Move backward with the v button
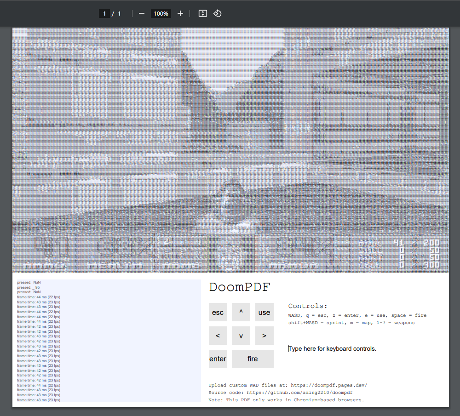Image resolution: width=460 pixels, height=416 pixels. click(241, 336)
